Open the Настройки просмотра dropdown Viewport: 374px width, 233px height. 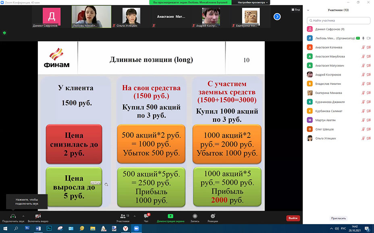click(x=253, y=2)
